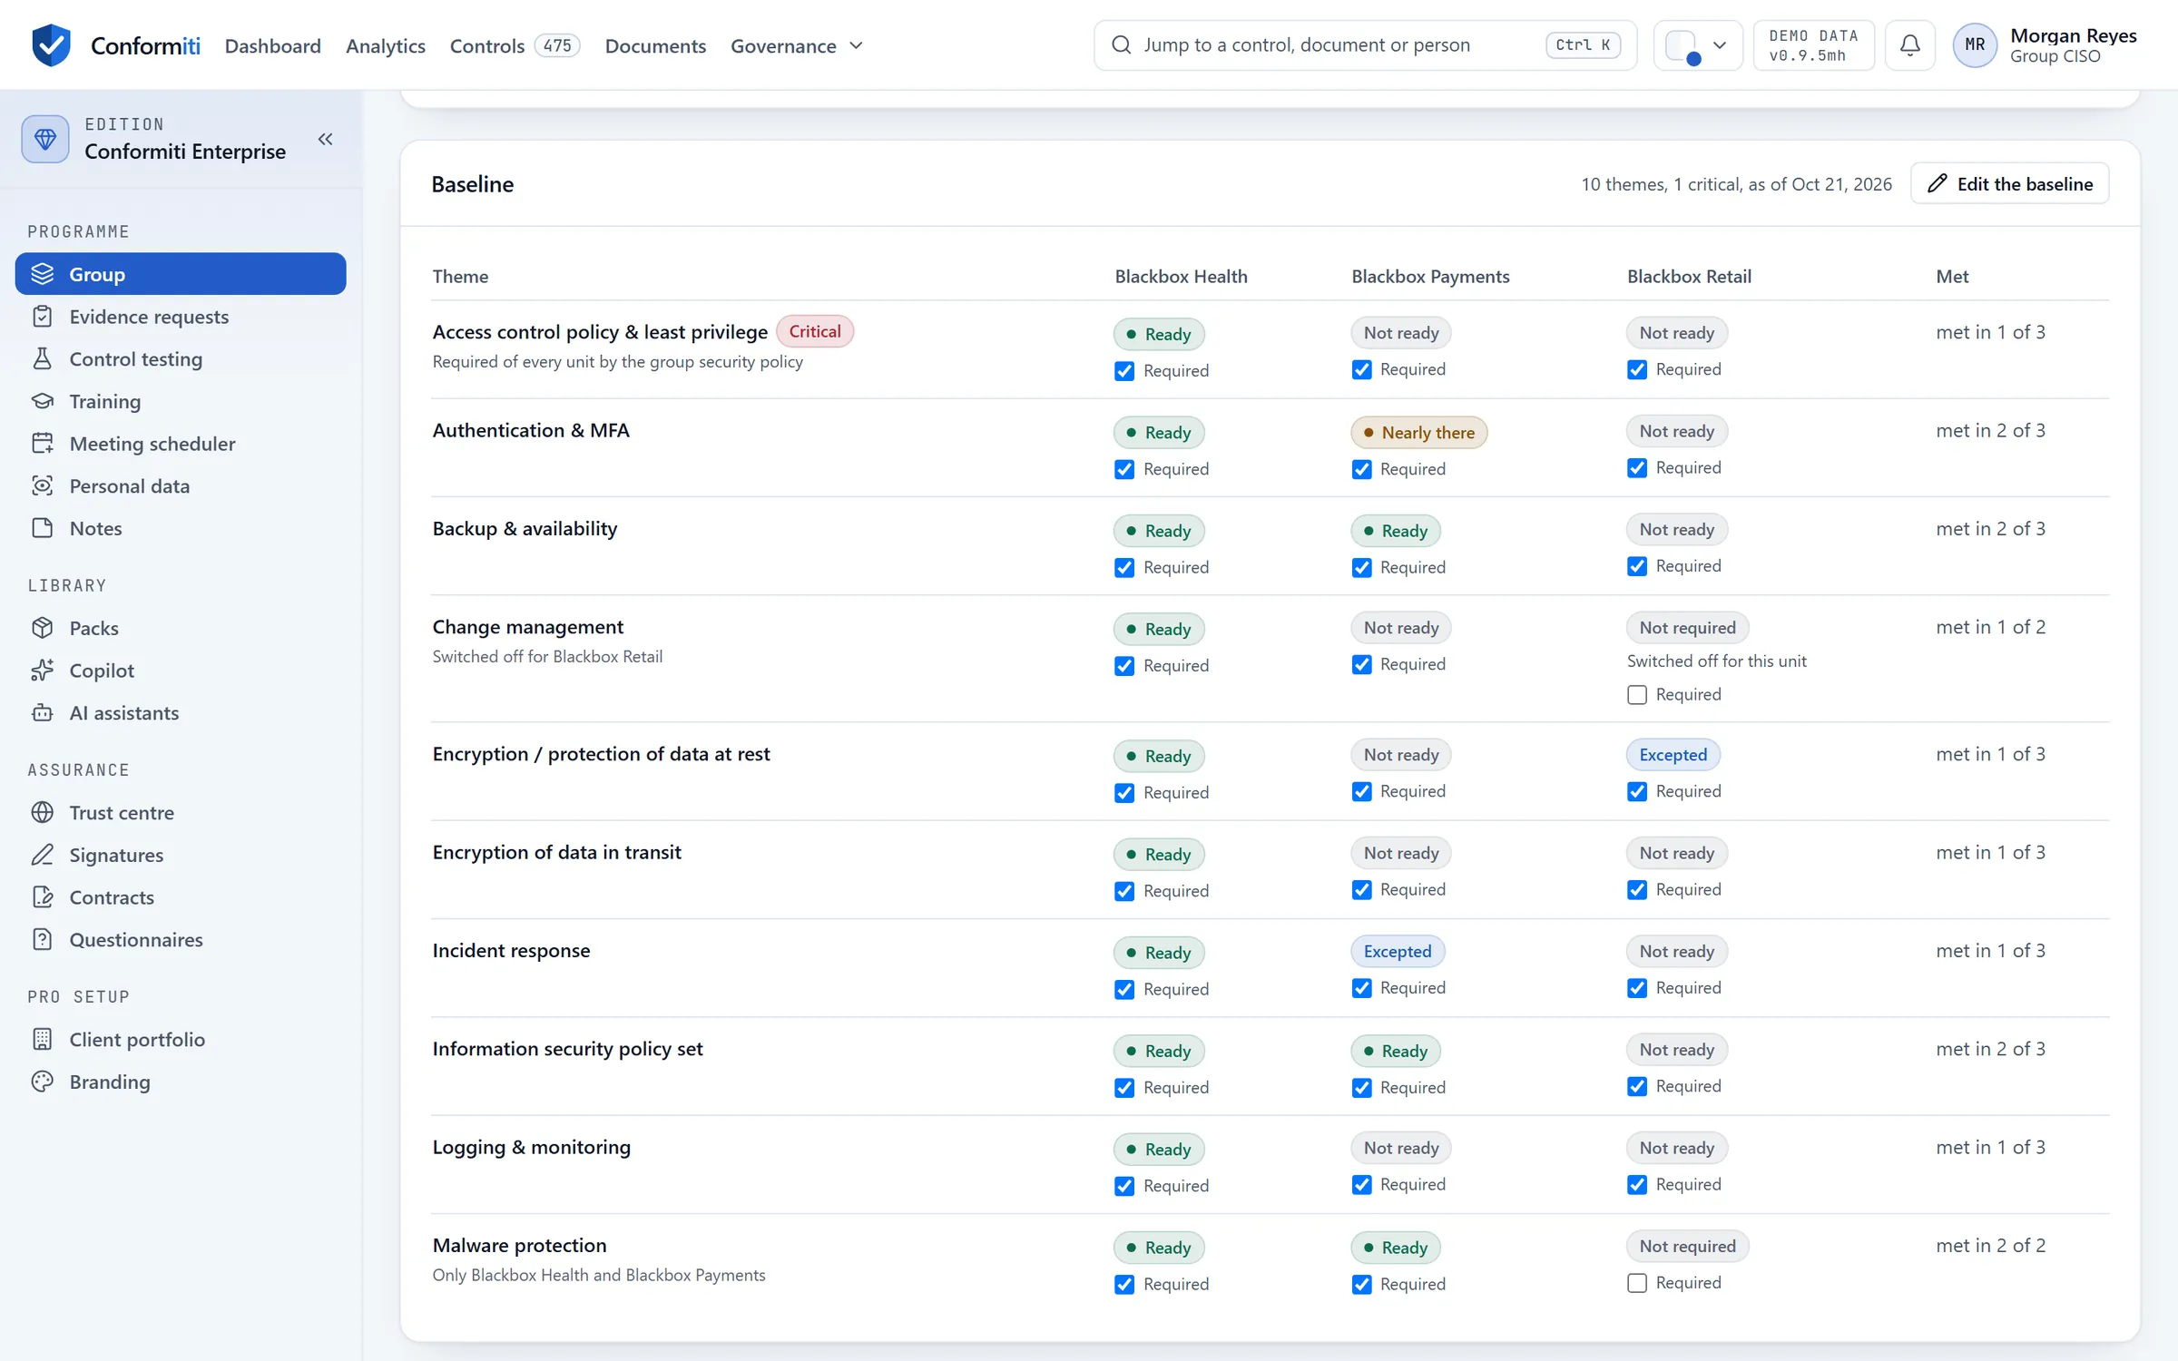Click the AI assistants robot icon
The image size is (2178, 1361).
43,712
